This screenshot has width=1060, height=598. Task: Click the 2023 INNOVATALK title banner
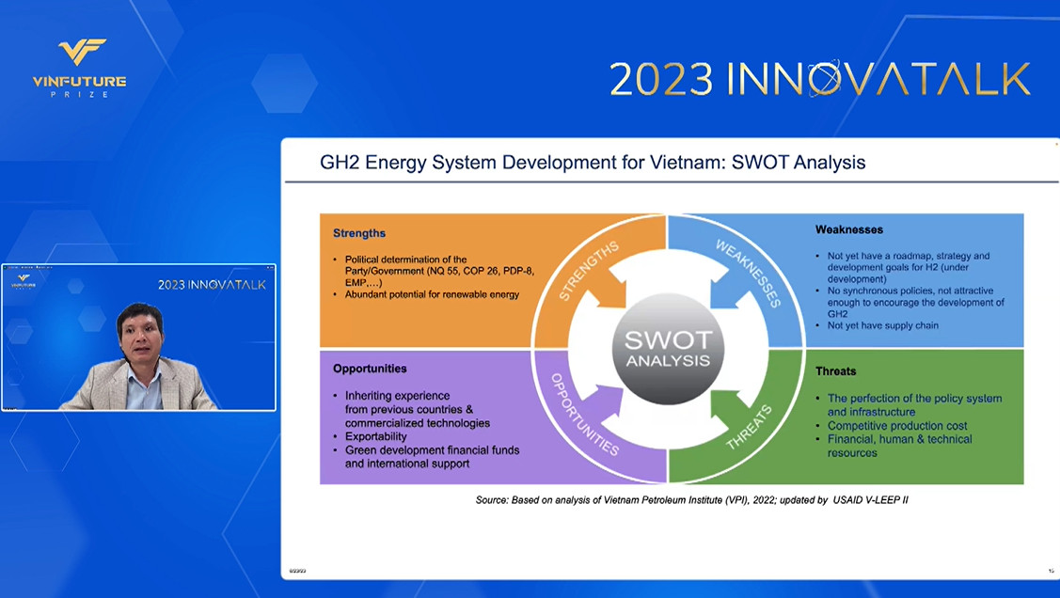[820, 78]
